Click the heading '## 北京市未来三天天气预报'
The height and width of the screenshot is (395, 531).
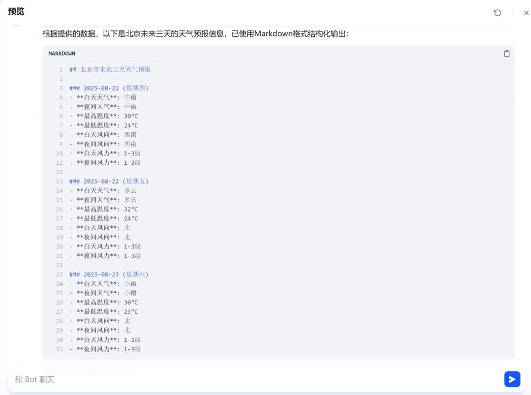110,69
